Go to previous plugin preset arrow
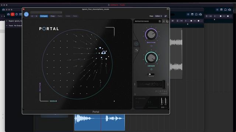 tap(32, 16)
